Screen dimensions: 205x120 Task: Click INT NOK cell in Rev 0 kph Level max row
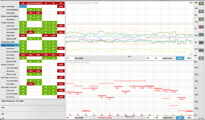click(x=61, y=77)
